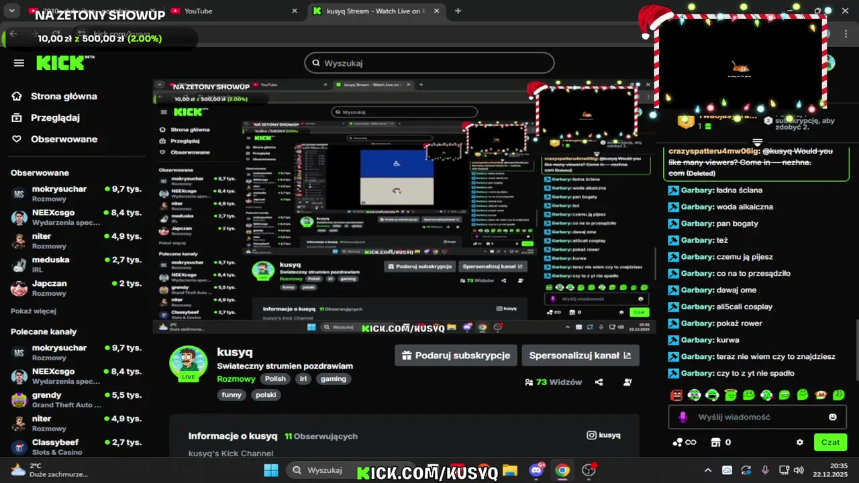Viewport: 859px width, 483px height.
Task: Go to Strona główna in the sidebar
Action: [x=55, y=96]
